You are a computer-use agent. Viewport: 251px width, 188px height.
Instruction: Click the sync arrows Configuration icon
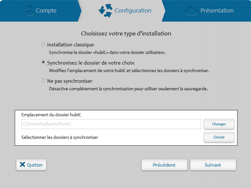coord(105,10)
